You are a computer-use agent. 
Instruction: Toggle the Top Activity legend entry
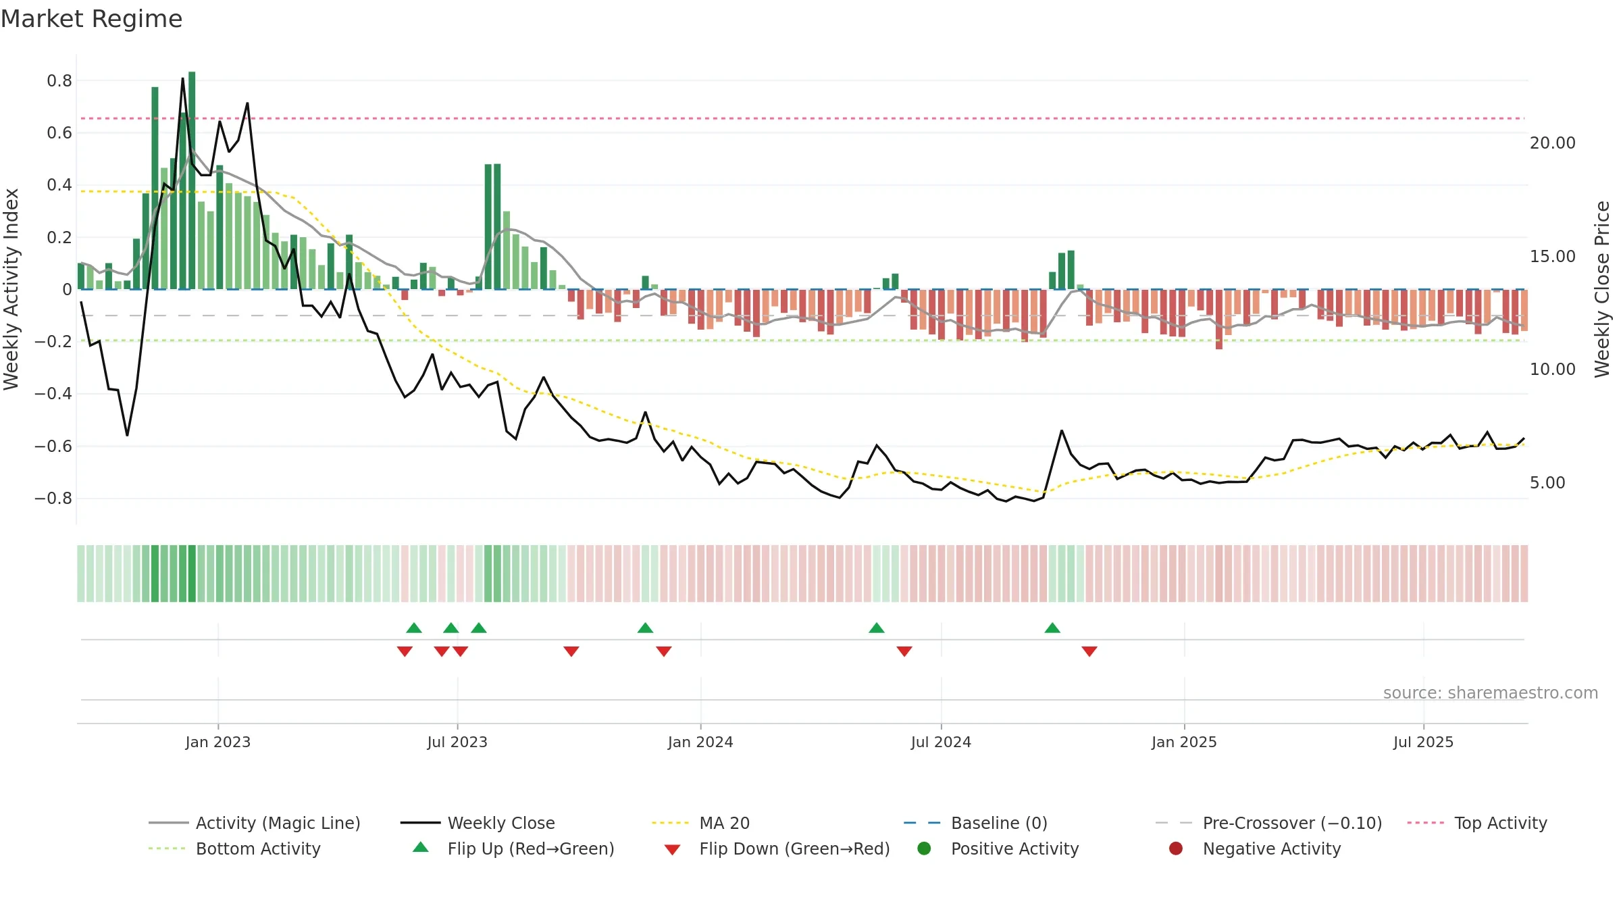tap(1477, 823)
